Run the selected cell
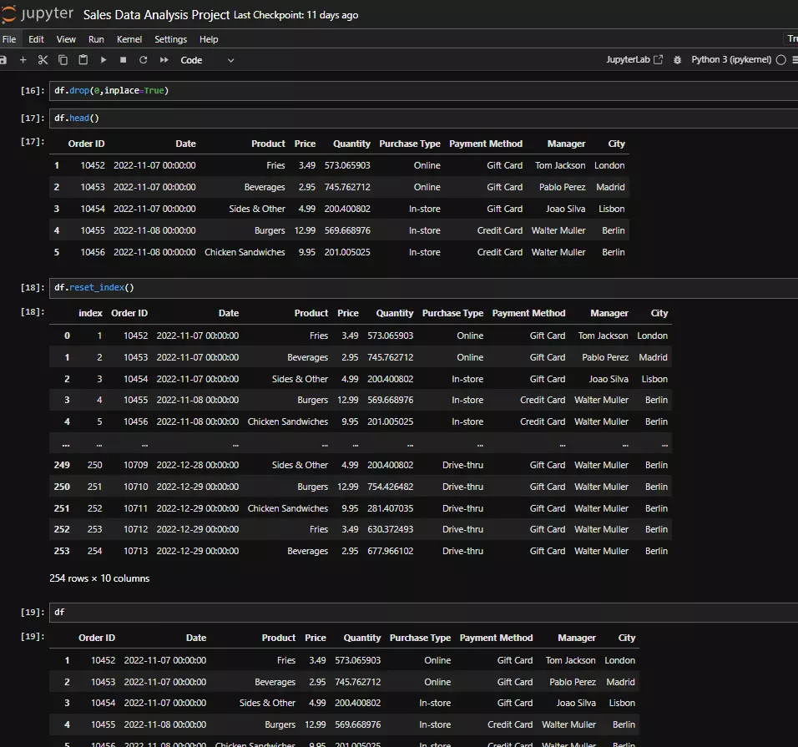Viewport: 798px width, 747px height. pyautogui.click(x=104, y=60)
